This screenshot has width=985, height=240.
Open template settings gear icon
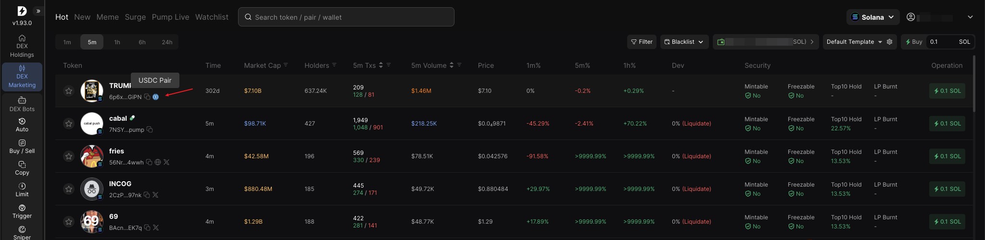tap(889, 42)
